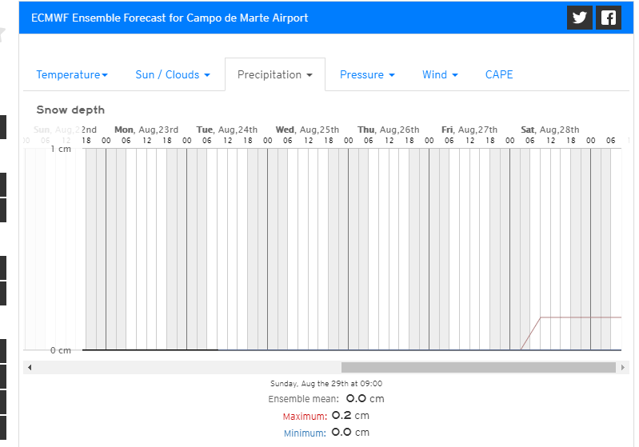Open the Temperature dropdown menu

pos(72,74)
